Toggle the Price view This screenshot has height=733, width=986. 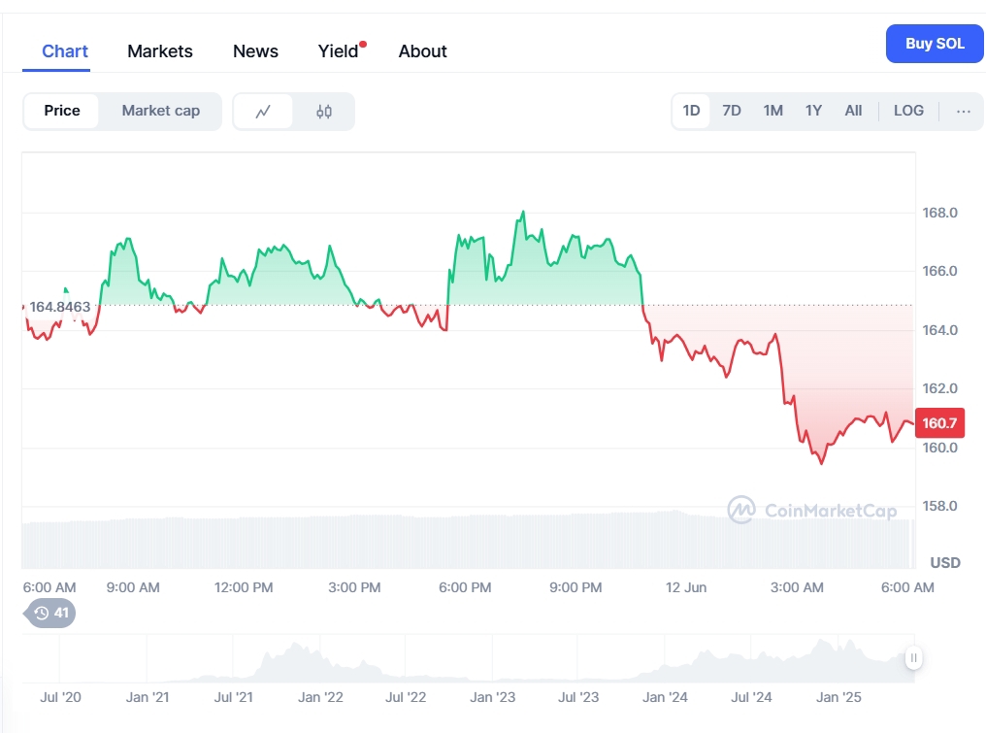62,111
